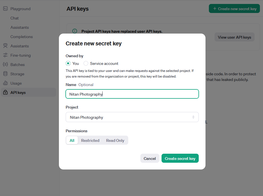Open the Project dropdown showing Nitan Photography
The width and height of the screenshot is (263, 196).
point(132,117)
